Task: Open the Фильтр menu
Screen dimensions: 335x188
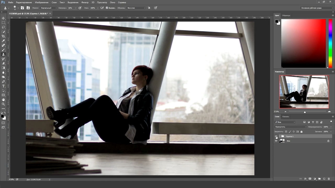Action: coord(85,2)
